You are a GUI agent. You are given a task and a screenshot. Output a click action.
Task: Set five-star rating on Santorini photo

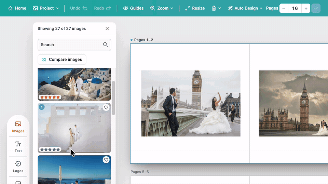point(58,97)
